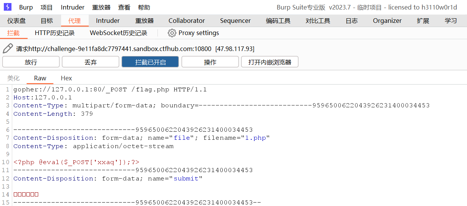Click the multipart/form-data boundary header line
467x206 pixels.
222,105
